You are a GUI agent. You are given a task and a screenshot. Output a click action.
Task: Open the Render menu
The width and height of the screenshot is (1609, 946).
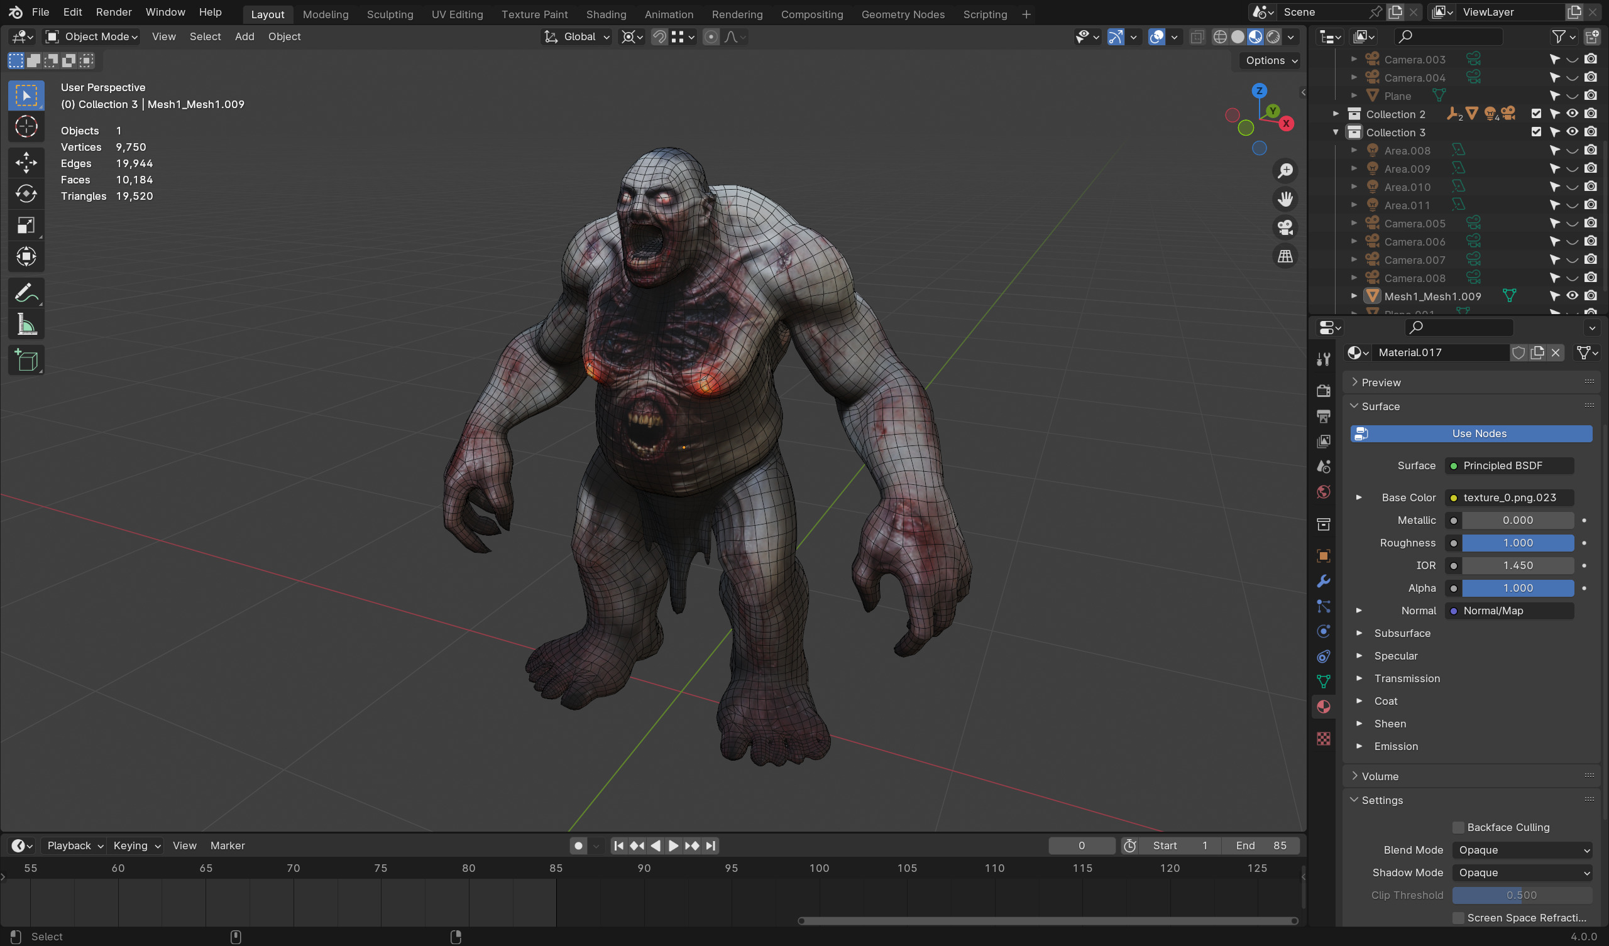(114, 12)
